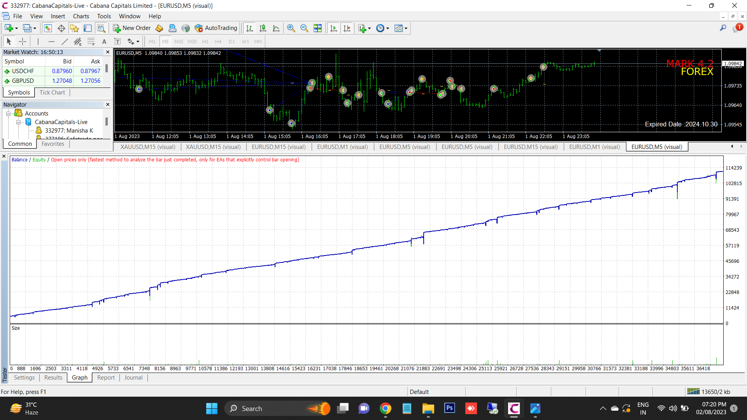Viewport: 747px width, 420px height.
Task: Open the Charts menu
Action: pyautogui.click(x=81, y=16)
